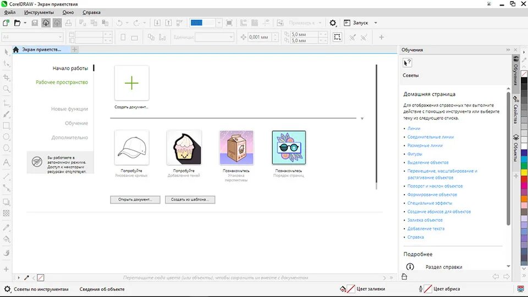Screen dimensions: 528x297
Task: Click the cloud download icon in toolbar
Action: click(46, 23)
